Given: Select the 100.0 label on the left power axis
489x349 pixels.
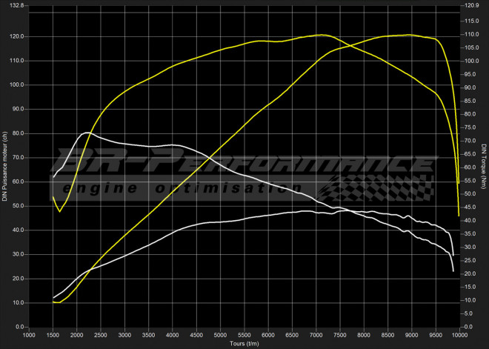Looking at the screenshot, I should click(x=16, y=84).
